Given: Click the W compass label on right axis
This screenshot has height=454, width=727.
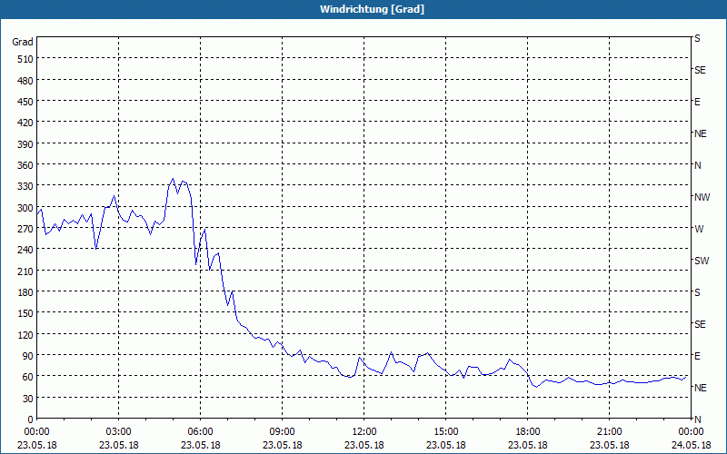Looking at the screenshot, I should click(699, 229).
